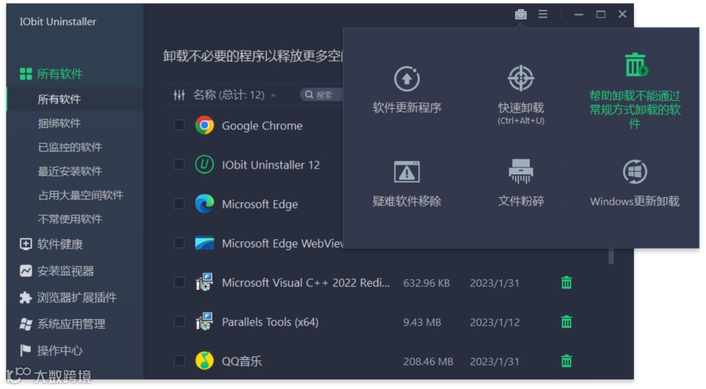Sort by 名称 column arrow
The image size is (706, 389).
273,95
